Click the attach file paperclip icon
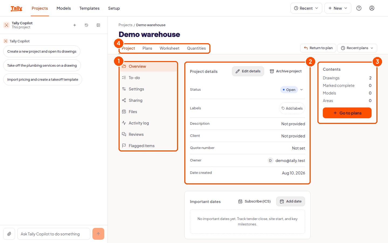The height and width of the screenshot is (243, 388). pos(9,234)
